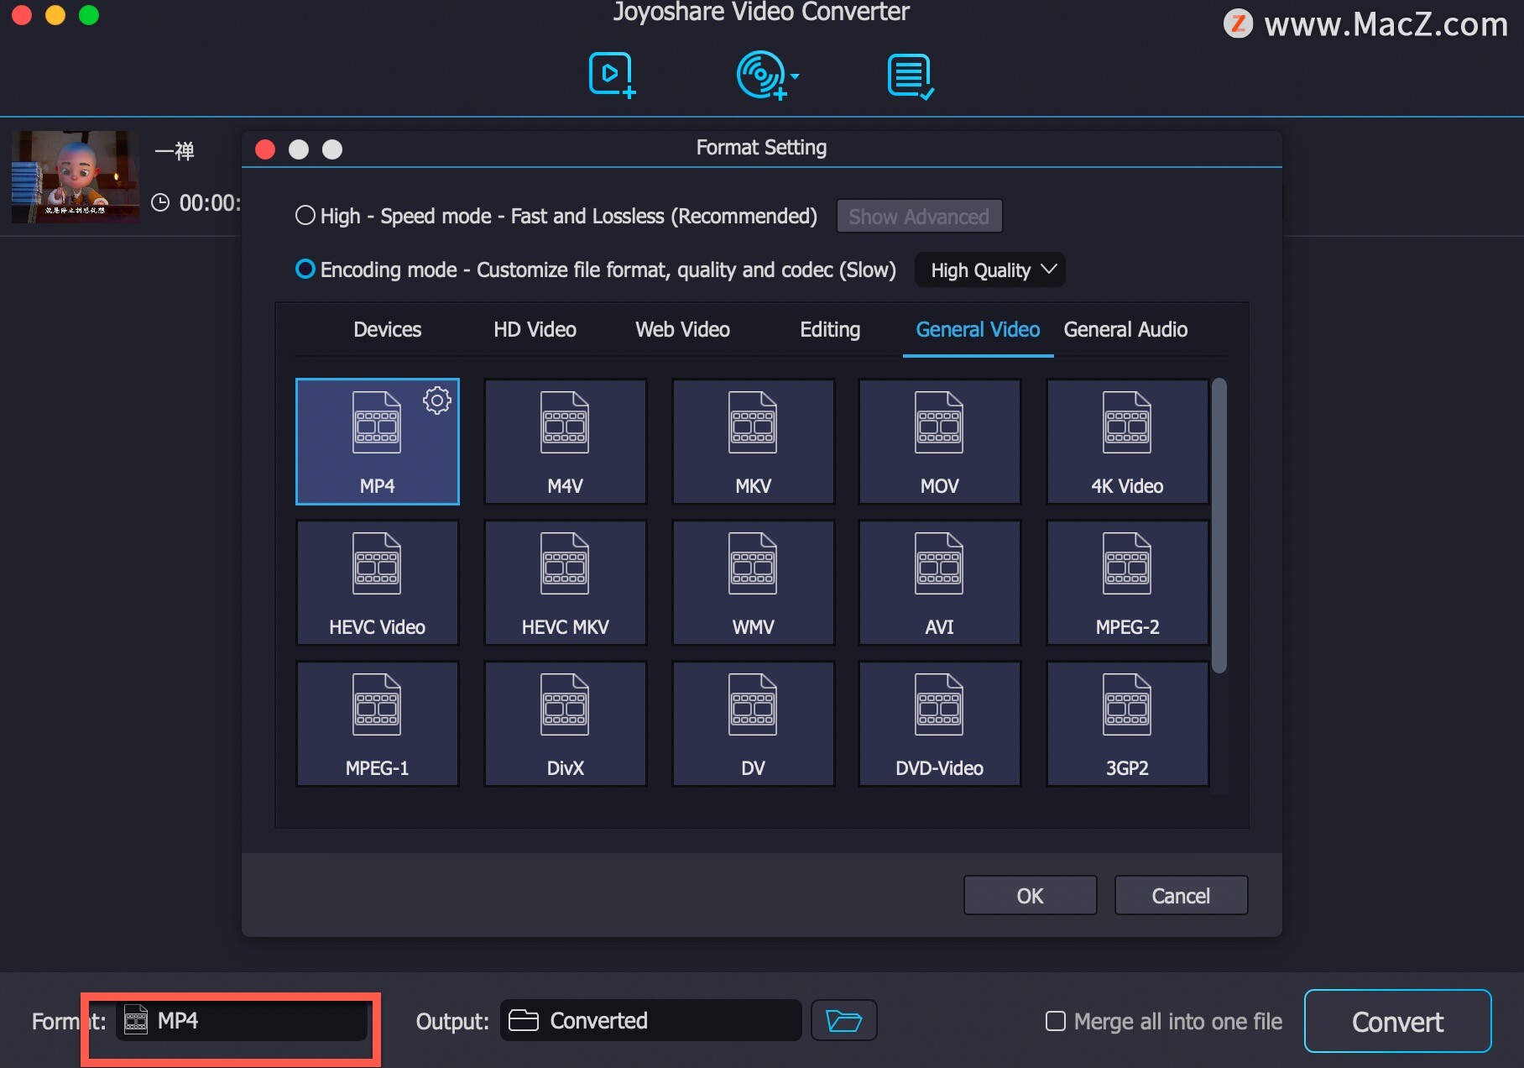Select the MPEG-1 format tile

pos(378,724)
